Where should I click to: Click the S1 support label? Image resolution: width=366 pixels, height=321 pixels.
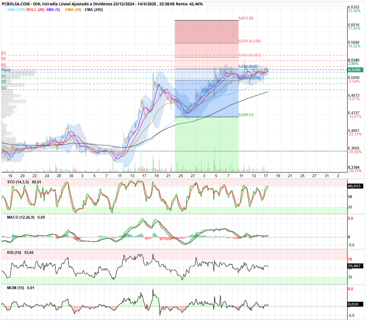pyautogui.click(x=3, y=76)
